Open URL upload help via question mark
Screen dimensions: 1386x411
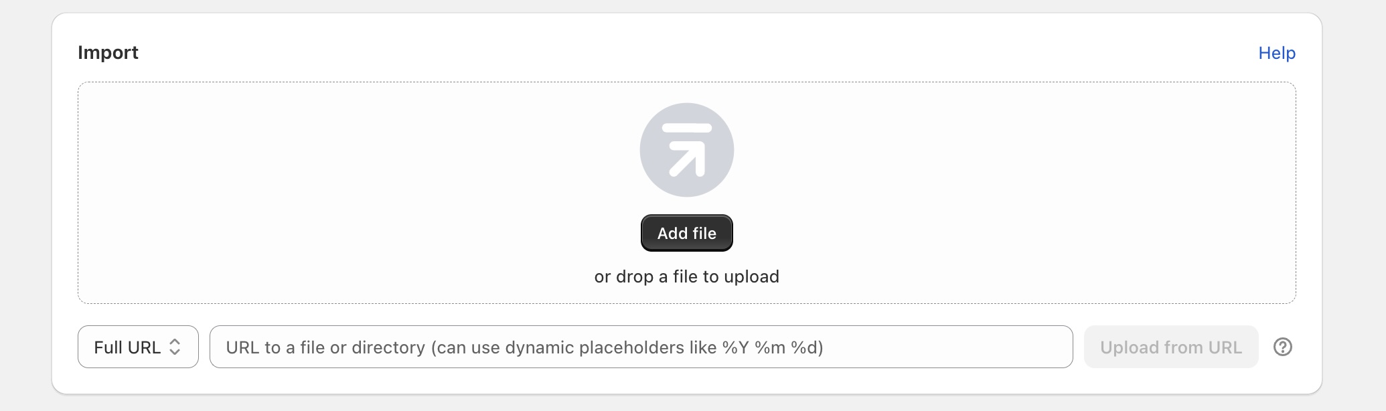coord(1282,347)
